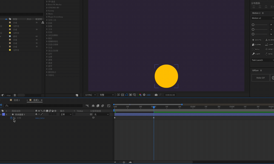274x164 pixels.
Task: Toggle motion blur box on shape layer 1
Action: (50, 114)
